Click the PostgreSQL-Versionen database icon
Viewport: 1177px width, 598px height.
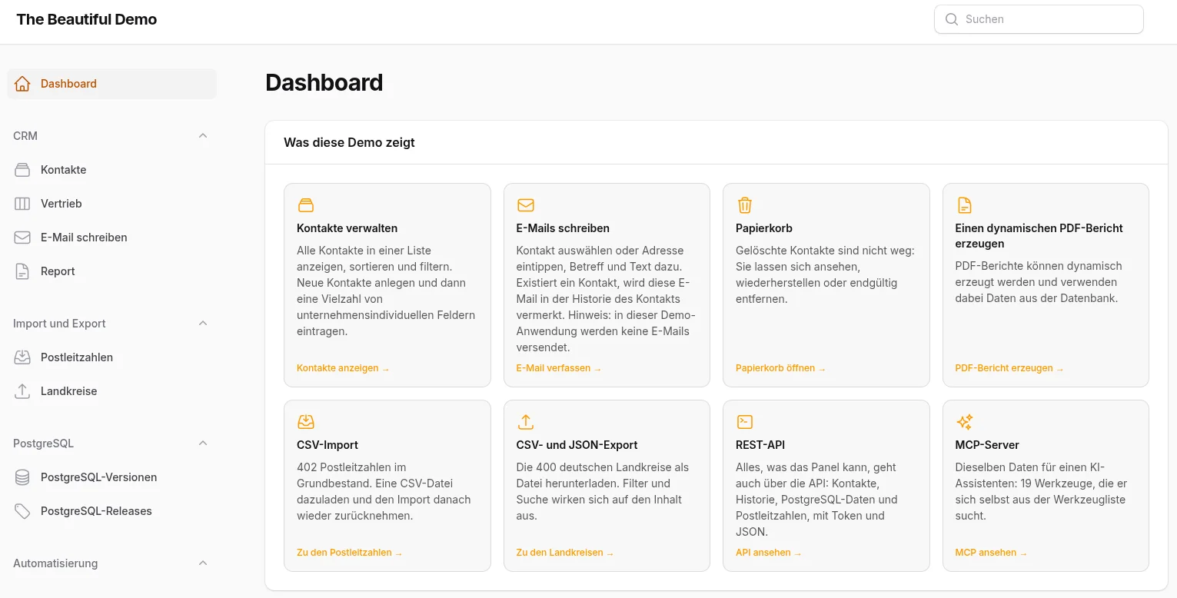pos(22,477)
